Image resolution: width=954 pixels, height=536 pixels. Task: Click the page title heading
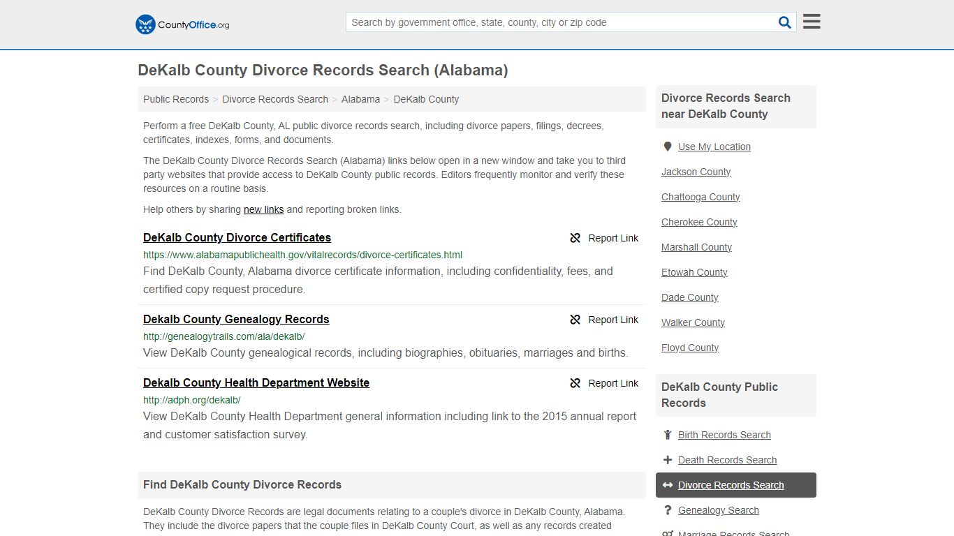323,70
